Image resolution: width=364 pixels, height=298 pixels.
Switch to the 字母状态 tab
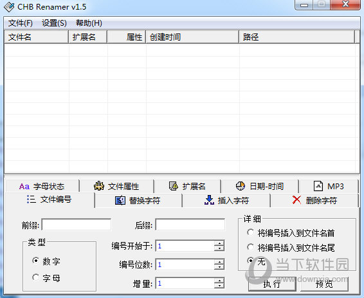click(x=42, y=186)
